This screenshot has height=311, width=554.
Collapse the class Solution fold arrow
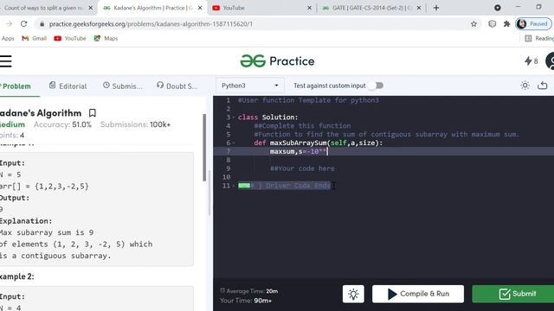pos(233,117)
